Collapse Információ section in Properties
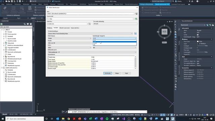 point(212,28)
